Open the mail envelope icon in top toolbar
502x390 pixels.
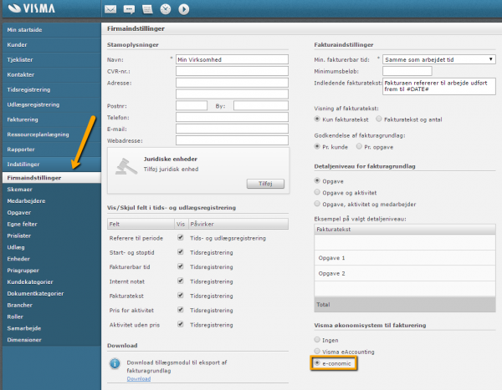click(110, 9)
